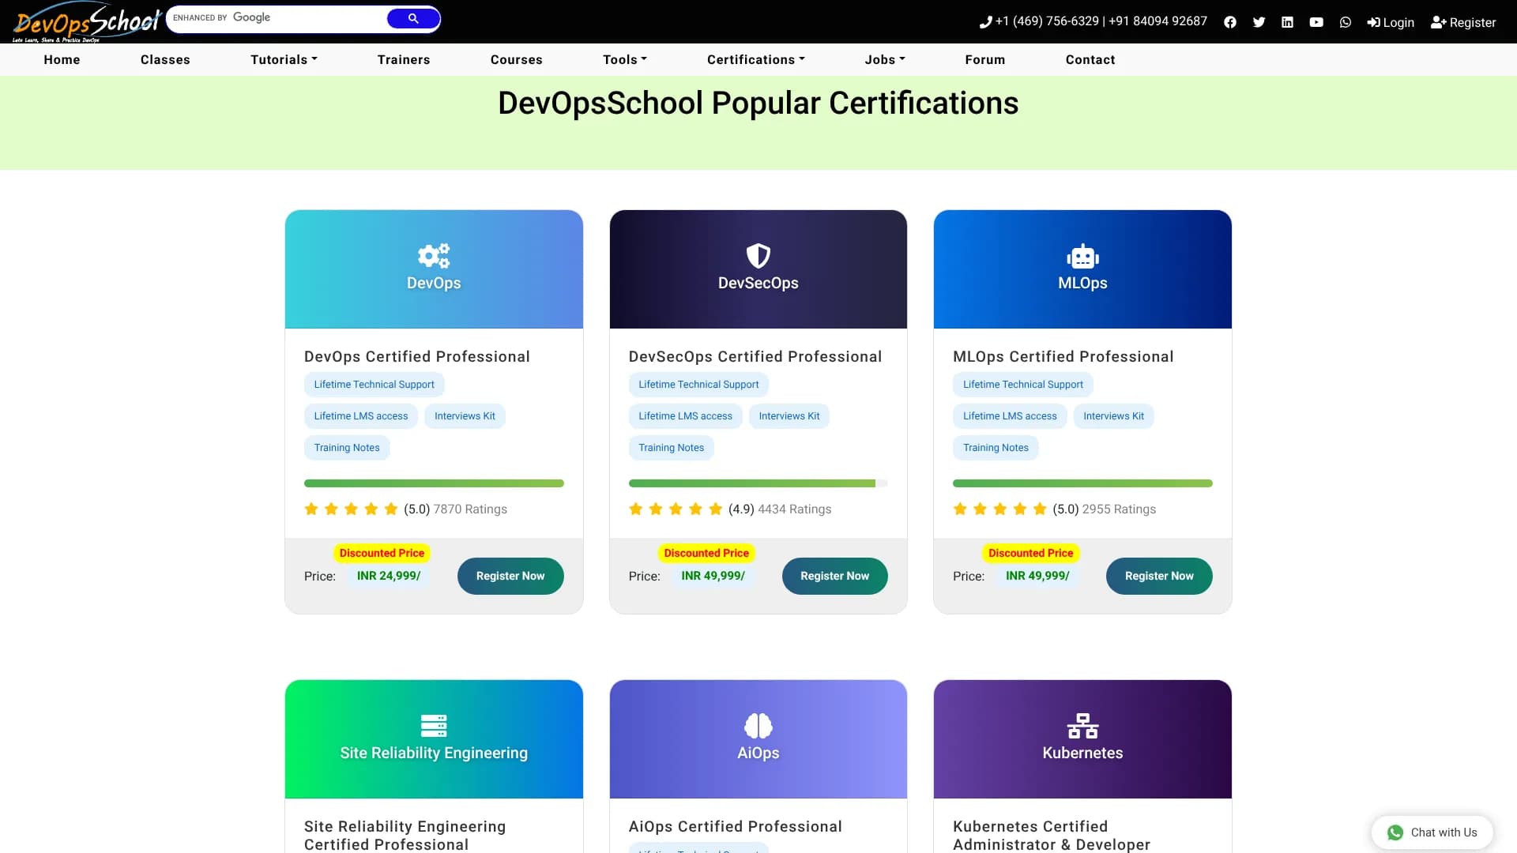This screenshot has width=1517, height=853.
Task: Click the Login link
Action: click(1391, 22)
